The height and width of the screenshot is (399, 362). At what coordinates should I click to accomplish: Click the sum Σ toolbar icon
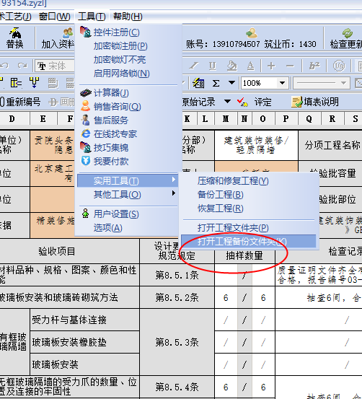click(216, 83)
